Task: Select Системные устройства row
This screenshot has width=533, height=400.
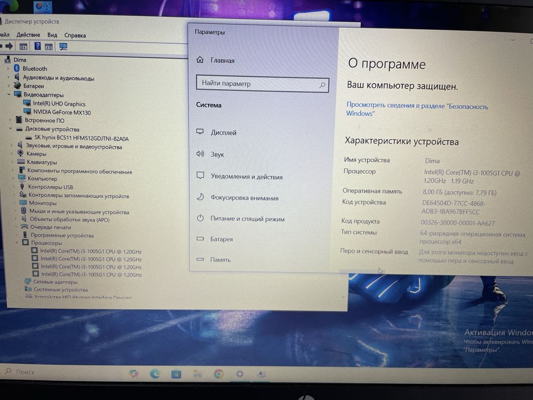Action: [x=61, y=290]
